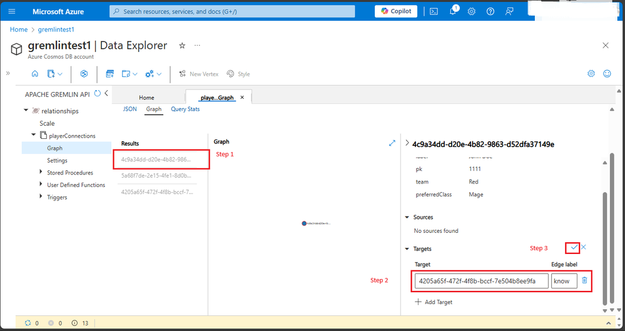Open Data Explorer settings gear icon
625x331 pixels.
tap(591, 73)
